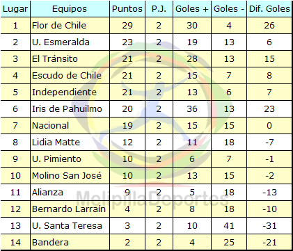The image size is (293, 251).
Task: Click the Lugar header cell
Action: point(15,9)
